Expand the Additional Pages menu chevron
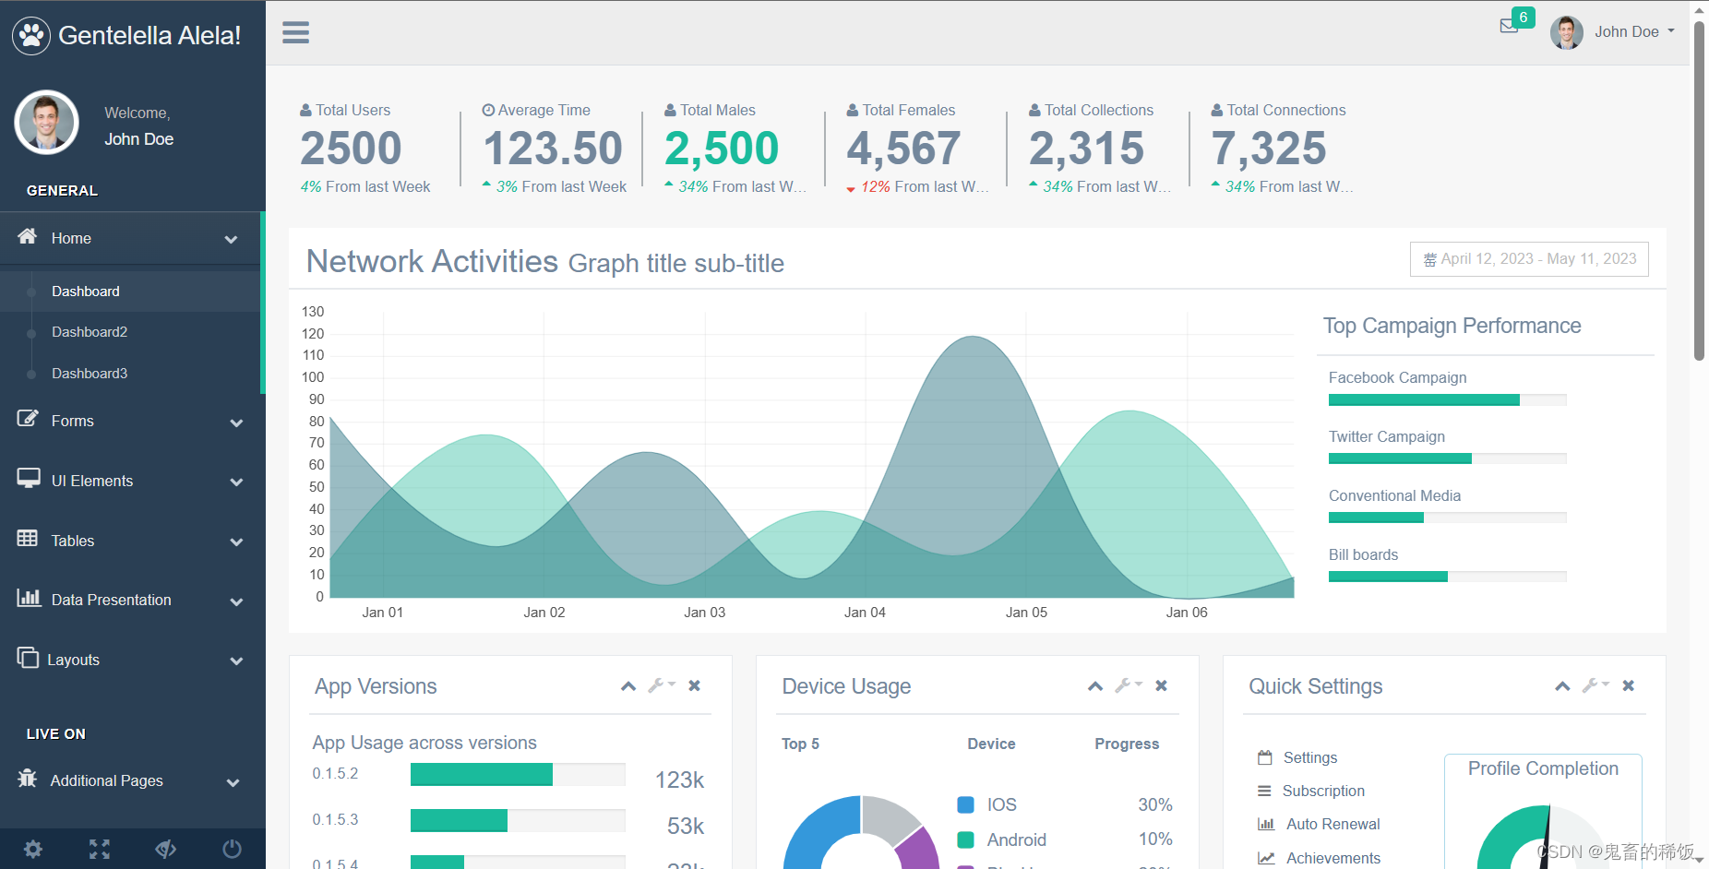The height and width of the screenshot is (869, 1709). (233, 782)
